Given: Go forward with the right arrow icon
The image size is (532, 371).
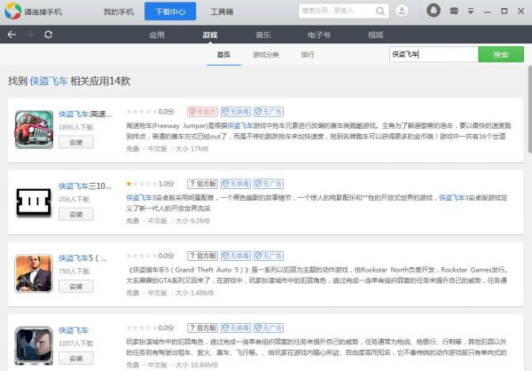Looking at the screenshot, I should point(29,35).
